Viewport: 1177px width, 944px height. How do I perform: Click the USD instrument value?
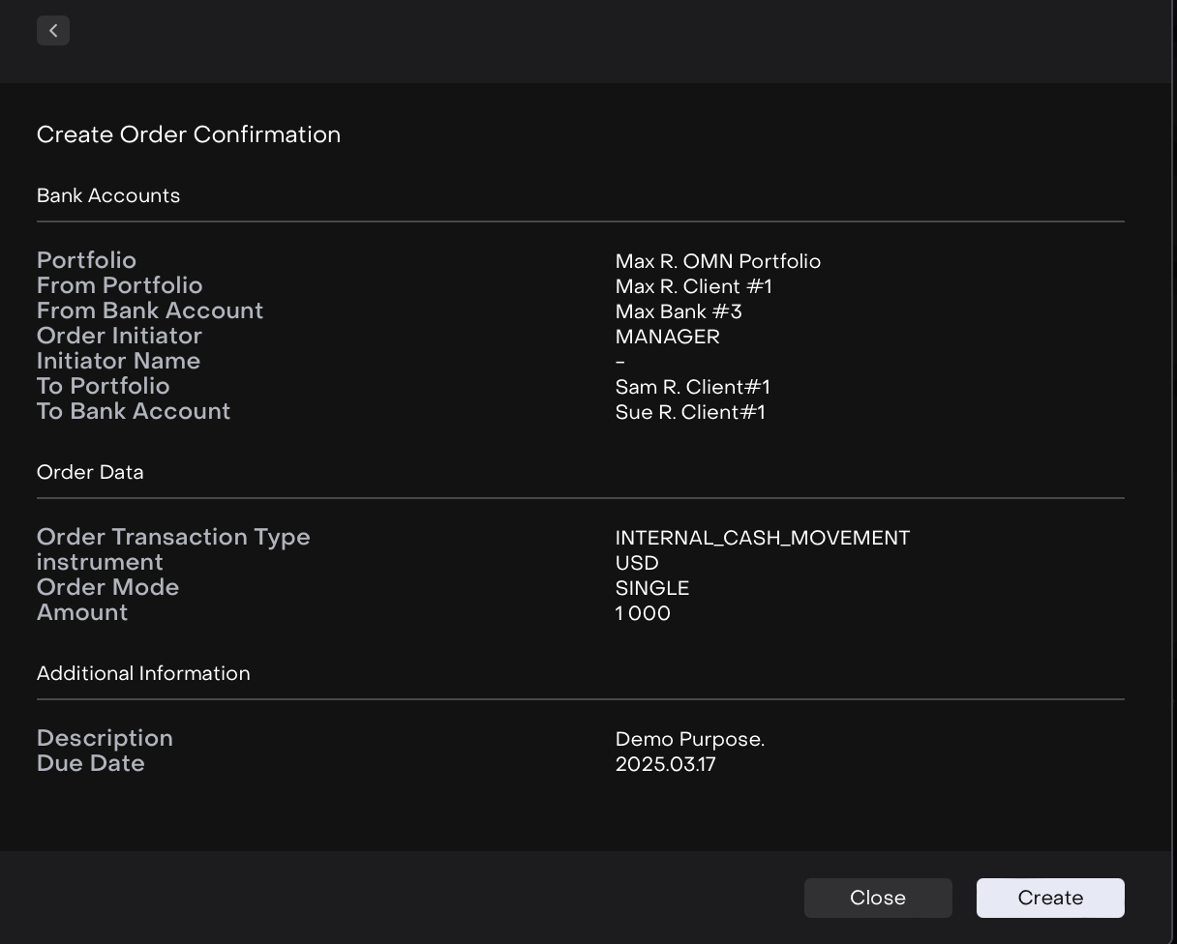(637, 563)
